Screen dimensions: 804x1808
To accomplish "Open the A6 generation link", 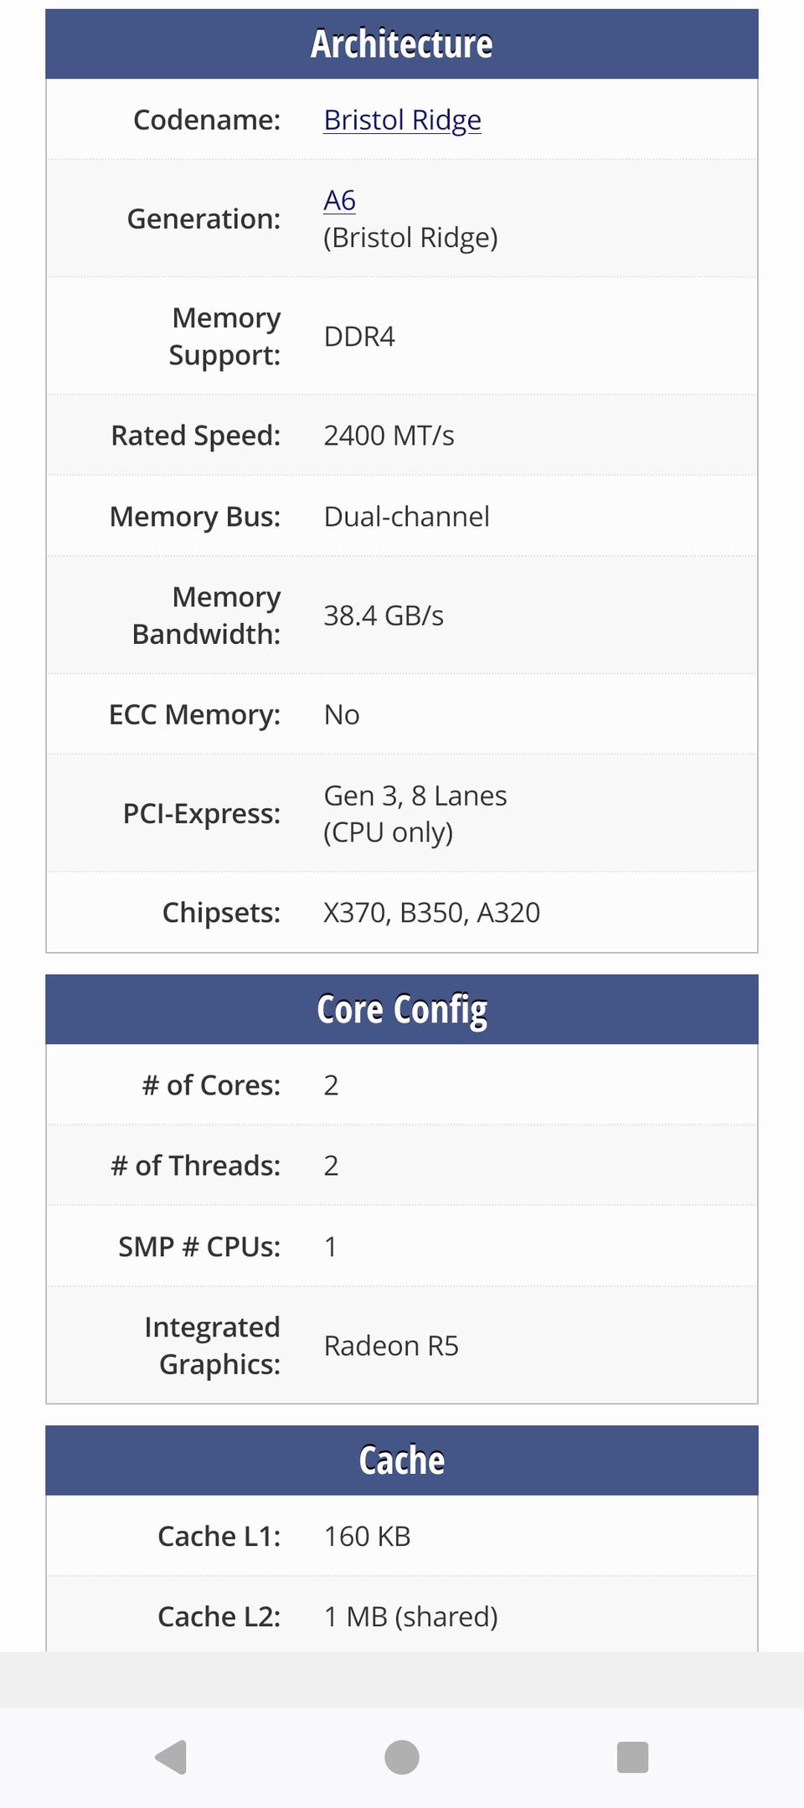I will (339, 200).
